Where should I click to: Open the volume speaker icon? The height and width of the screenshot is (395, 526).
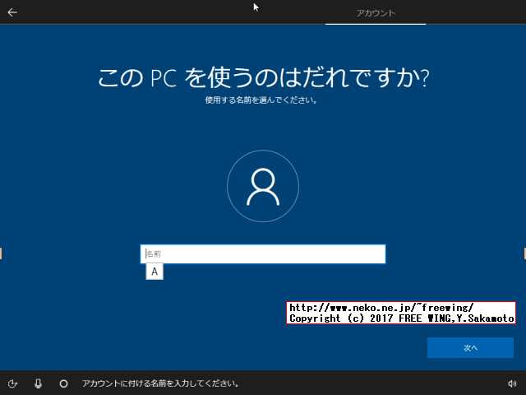tap(512, 383)
